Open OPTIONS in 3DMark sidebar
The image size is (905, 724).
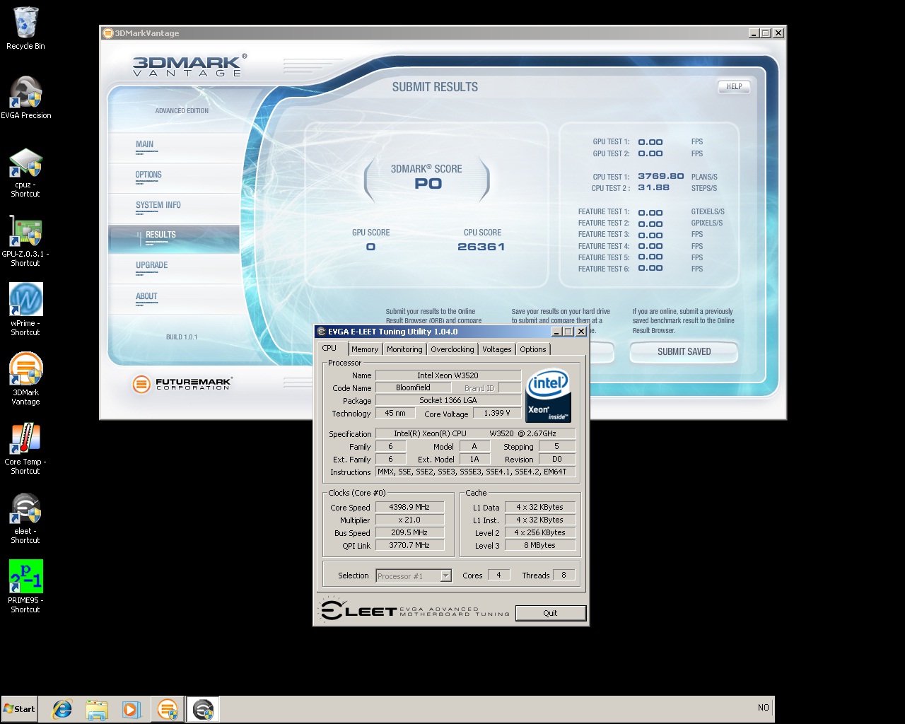coord(174,177)
